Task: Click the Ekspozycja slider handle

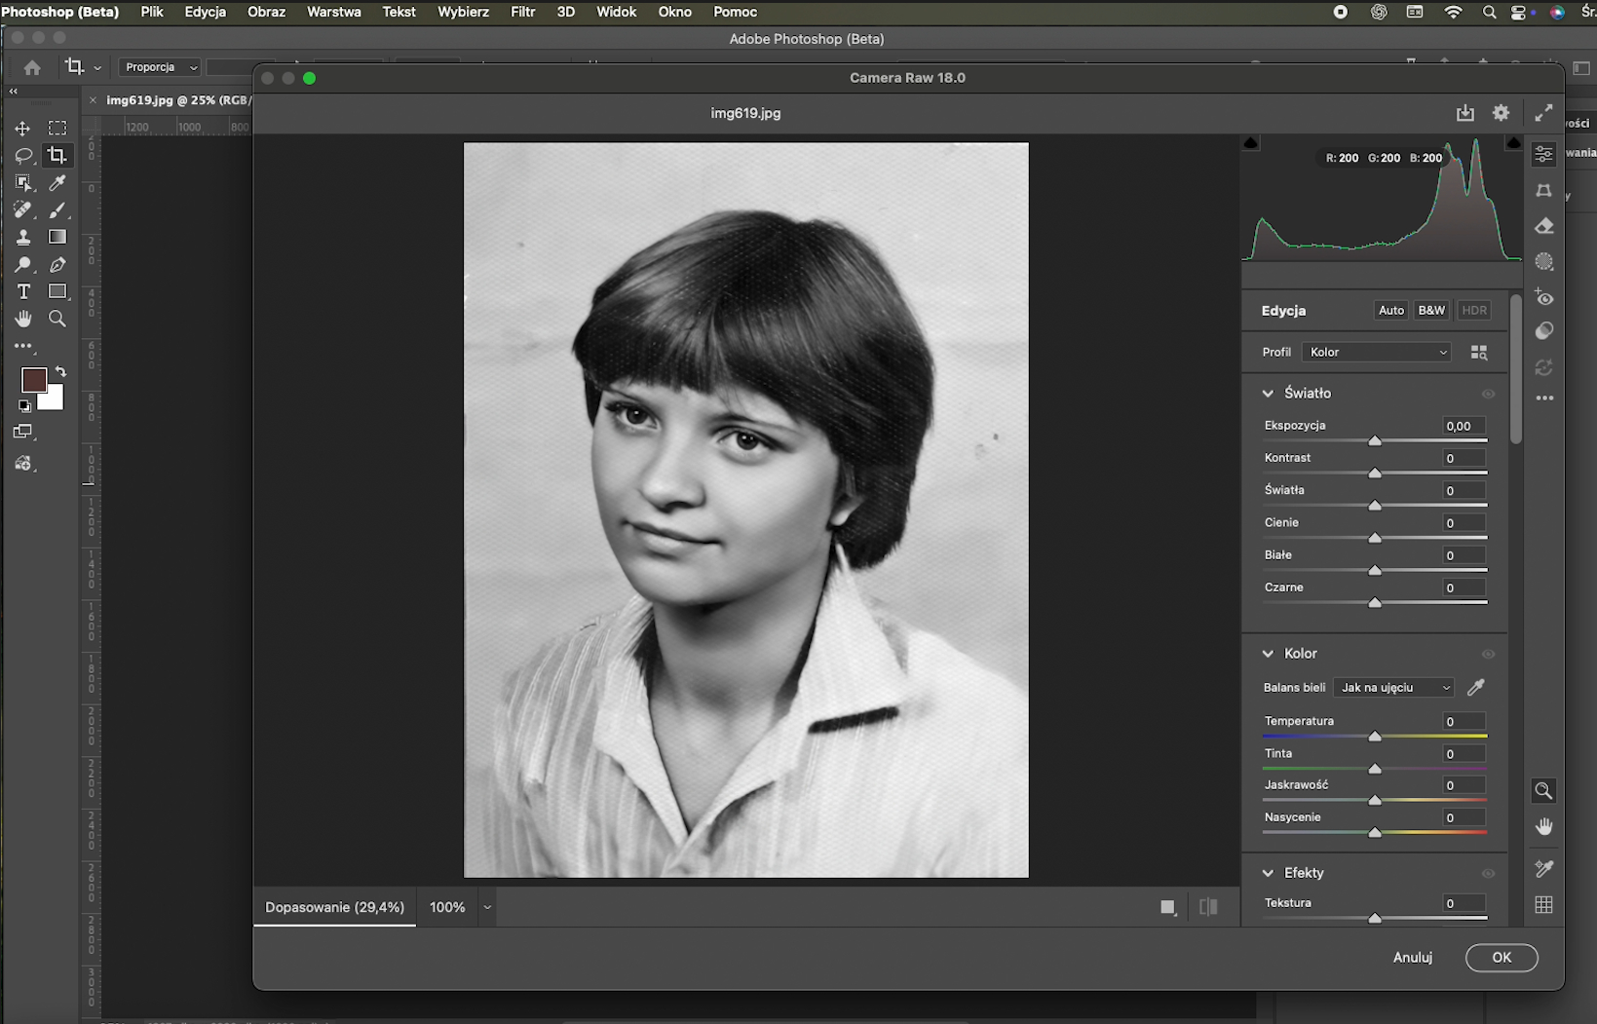Action: click(x=1375, y=441)
